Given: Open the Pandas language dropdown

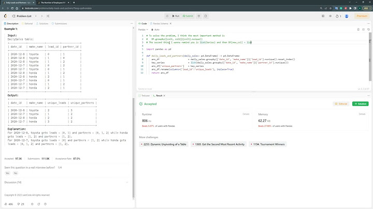Looking at the screenshot, I should click(143, 29).
